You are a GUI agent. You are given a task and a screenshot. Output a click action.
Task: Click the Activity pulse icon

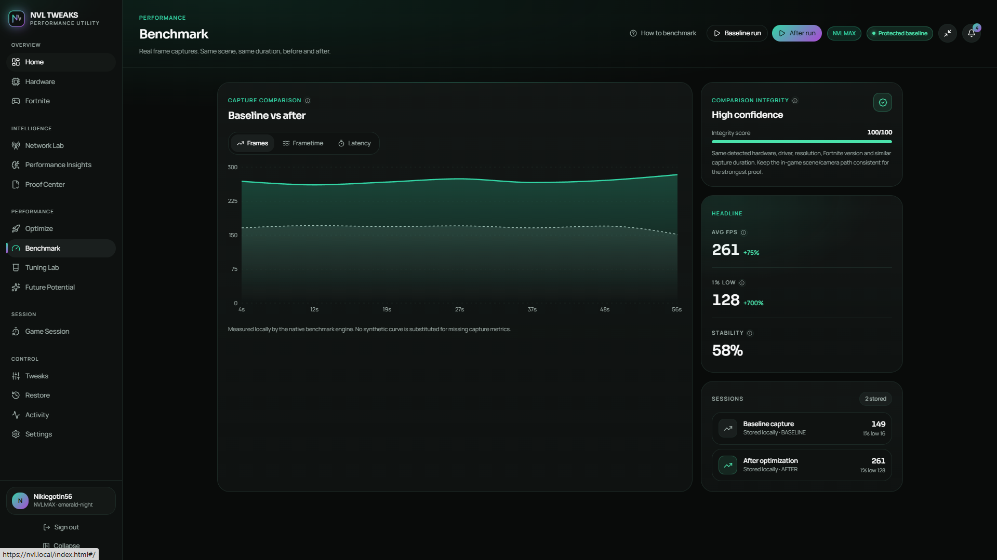[x=16, y=415]
